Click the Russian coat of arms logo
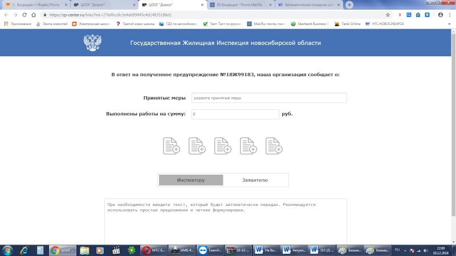 click(x=92, y=44)
